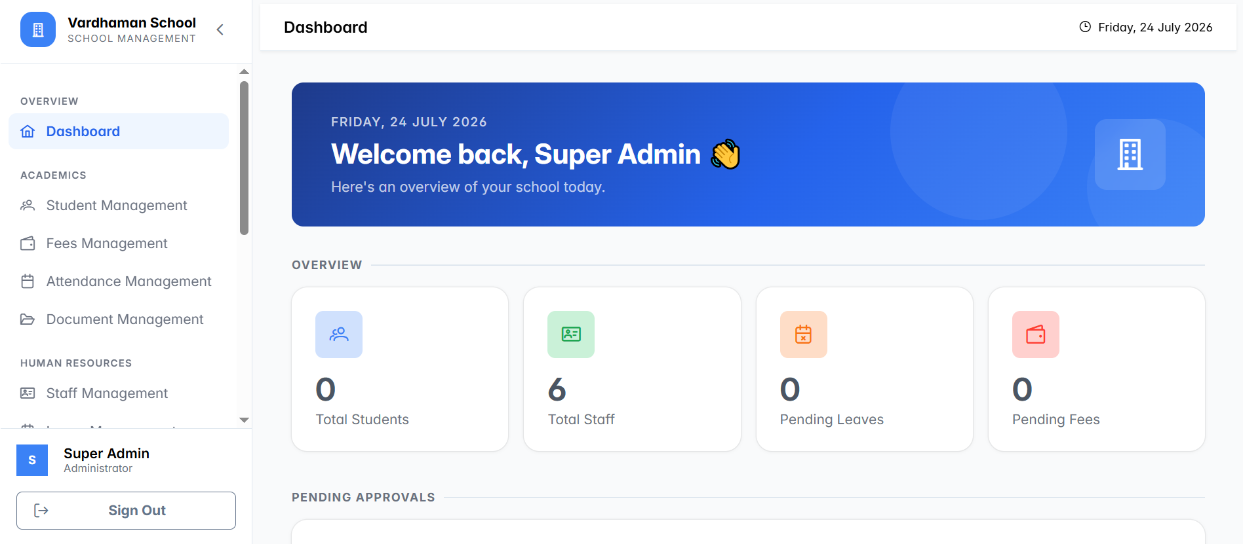1243x544 pixels.
Task: Click 'Here's an overview of your school today'
Action: (468, 187)
